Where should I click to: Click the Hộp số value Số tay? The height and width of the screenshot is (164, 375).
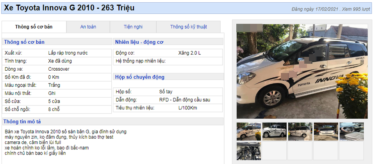166,91
